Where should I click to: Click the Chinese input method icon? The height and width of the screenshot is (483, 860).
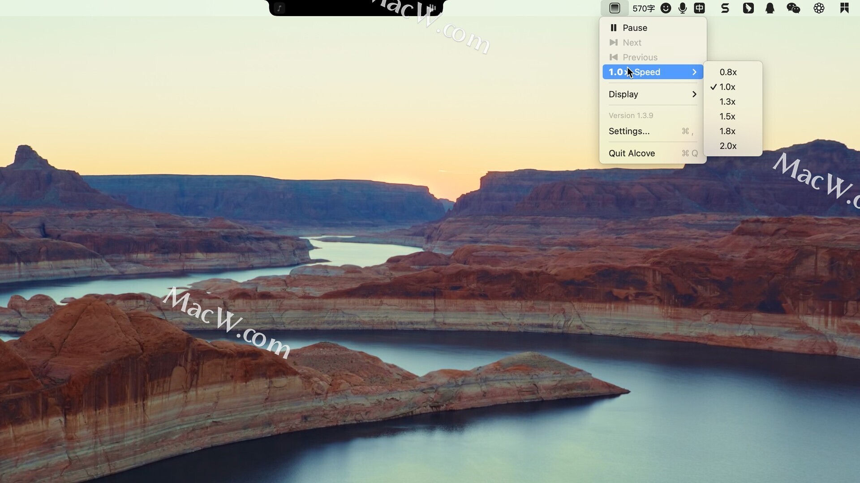coord(699,8)
